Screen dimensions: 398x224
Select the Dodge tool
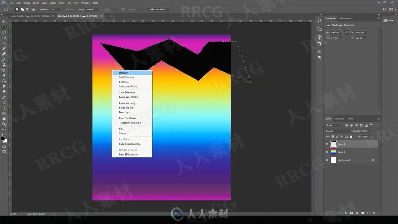[4, 92]
